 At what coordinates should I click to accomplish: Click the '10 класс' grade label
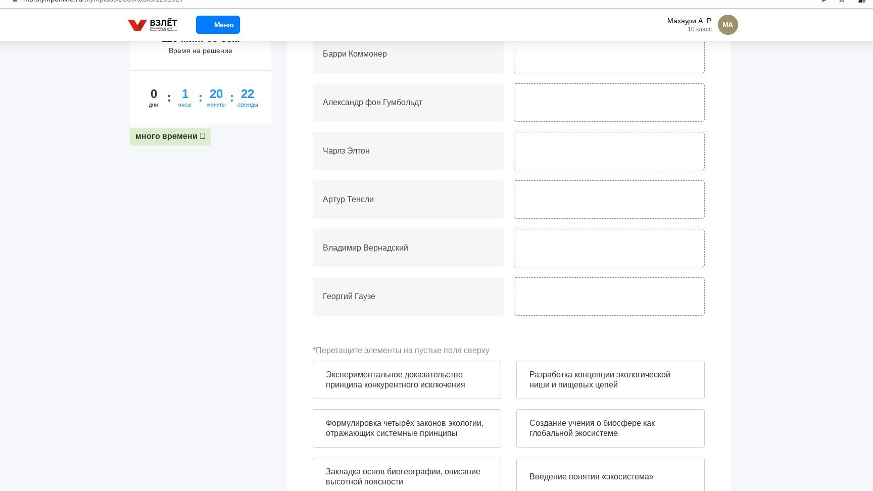click(699, 29)
